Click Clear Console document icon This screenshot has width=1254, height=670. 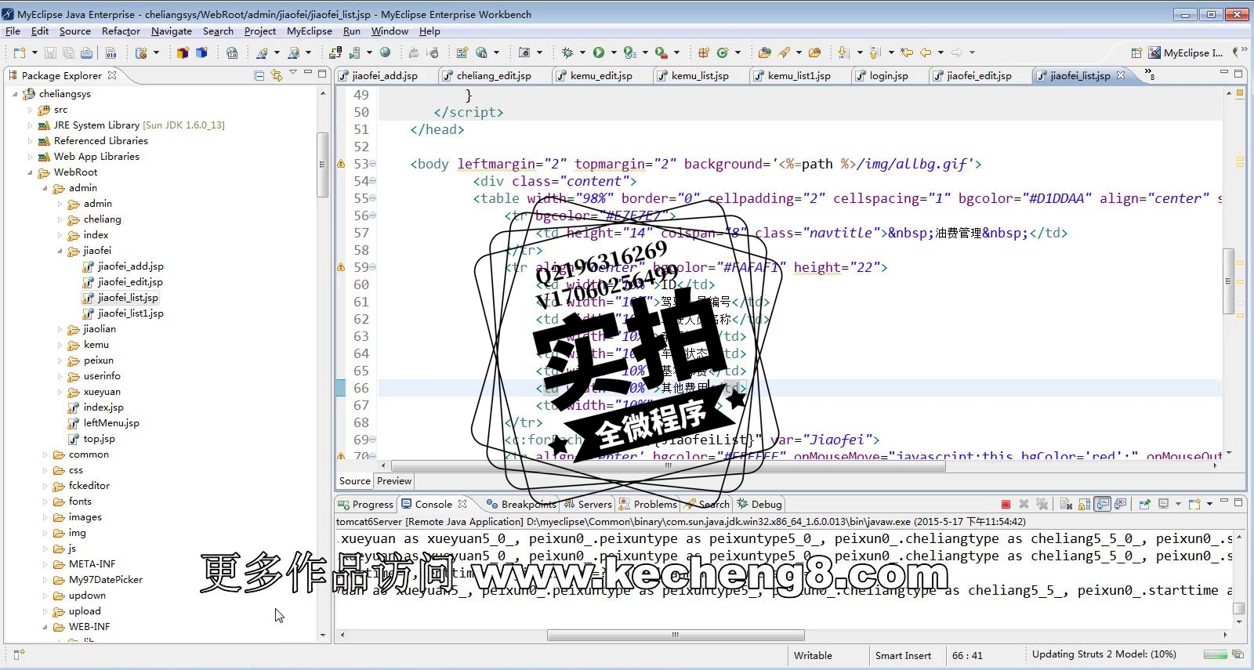(1066, 504)
